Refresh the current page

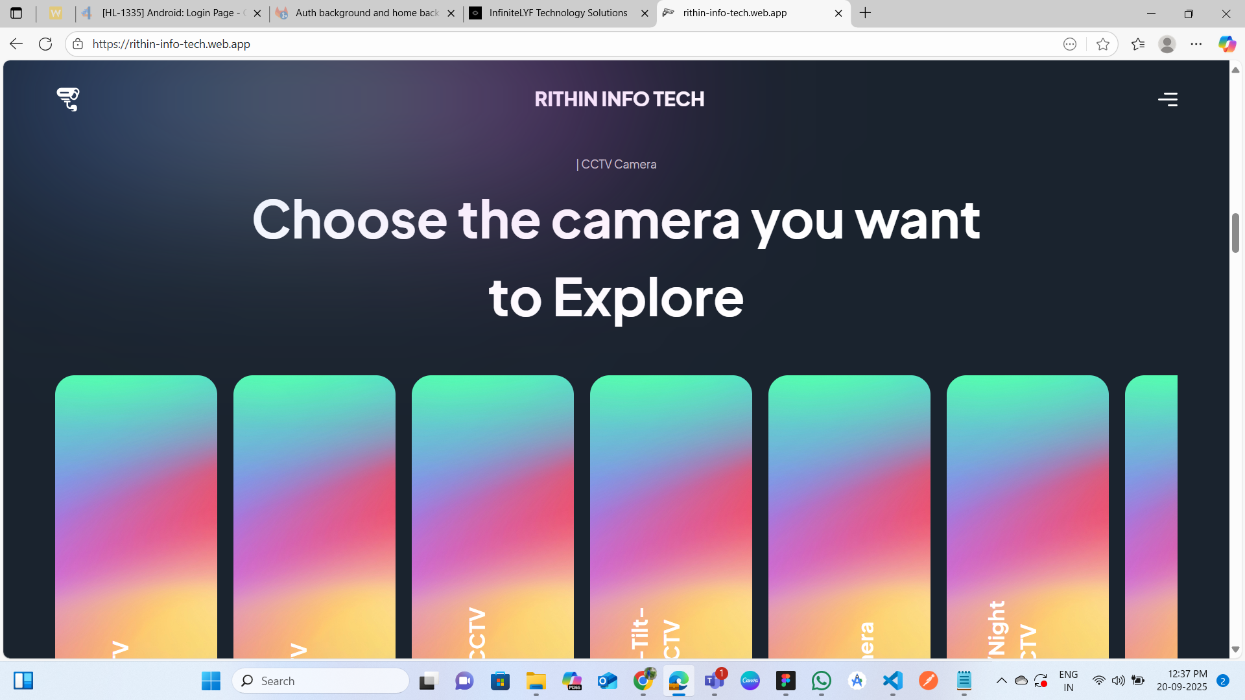point(45,44)
